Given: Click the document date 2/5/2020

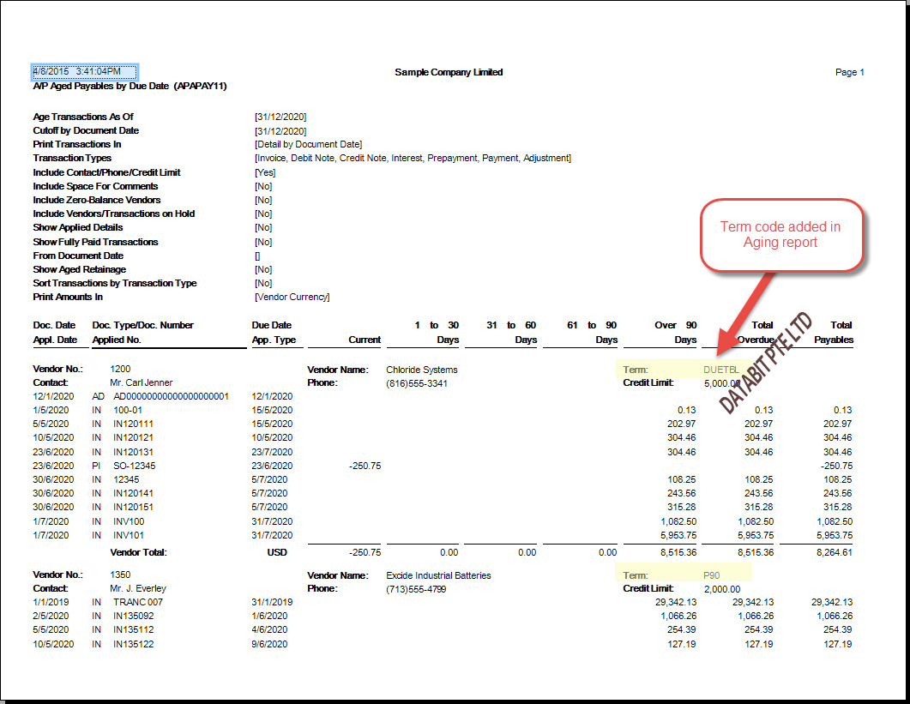Looking at the screenshot, I should [x=51, y=616].
